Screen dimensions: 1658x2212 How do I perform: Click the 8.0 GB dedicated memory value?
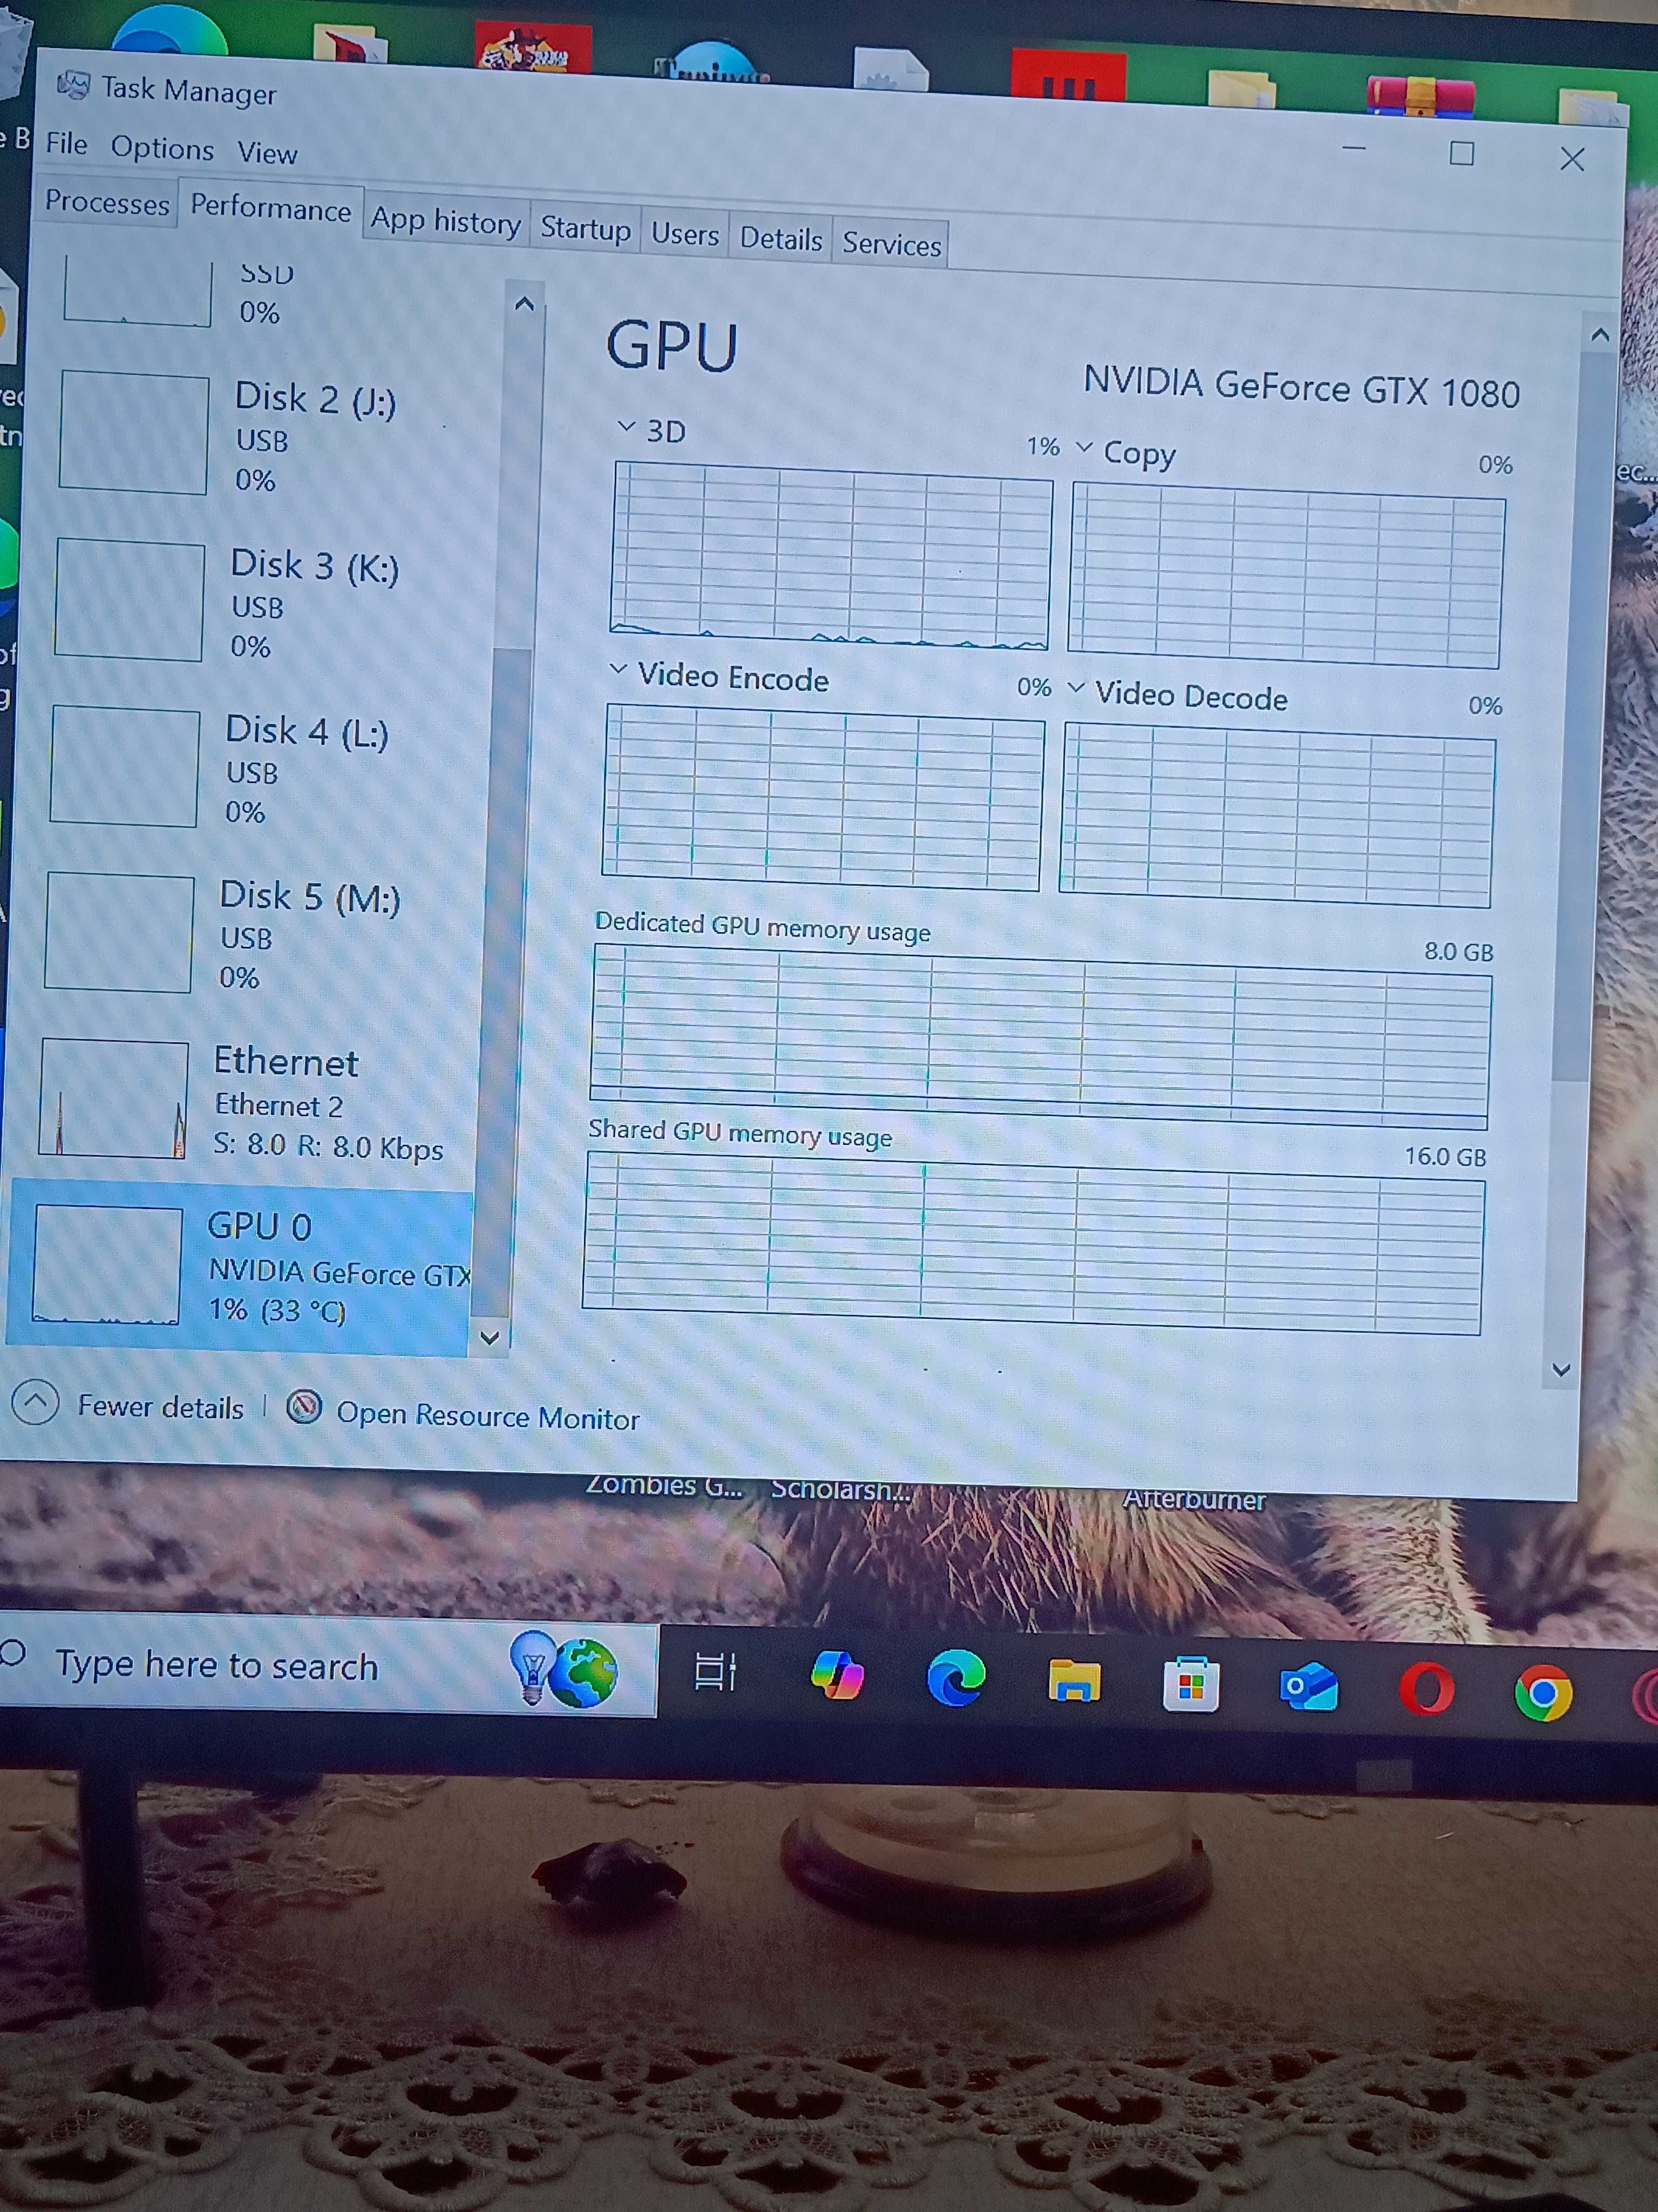[x=1458, y=951]
